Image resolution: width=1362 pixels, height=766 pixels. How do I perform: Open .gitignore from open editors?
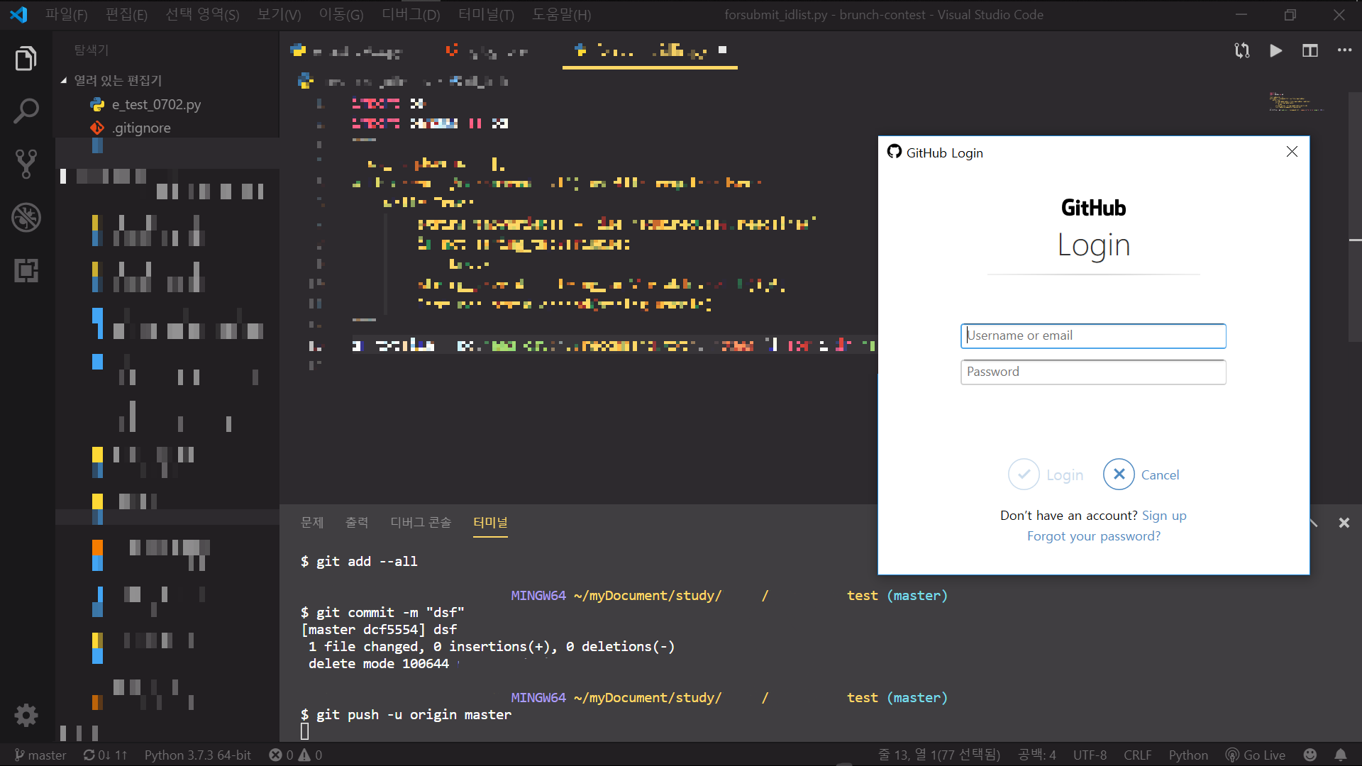pyautogui.click(x=141, y=128)
